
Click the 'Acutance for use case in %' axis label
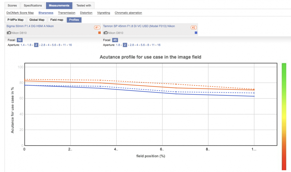[x=13, y=110]
